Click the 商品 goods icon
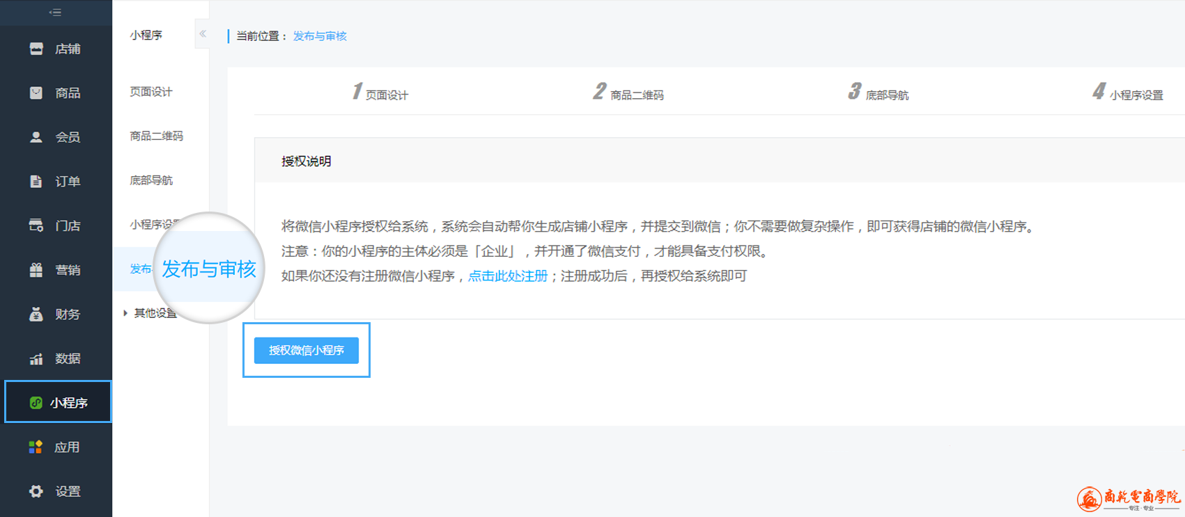The width and height of the screenshot is (1185, 517). pos(36,93)
